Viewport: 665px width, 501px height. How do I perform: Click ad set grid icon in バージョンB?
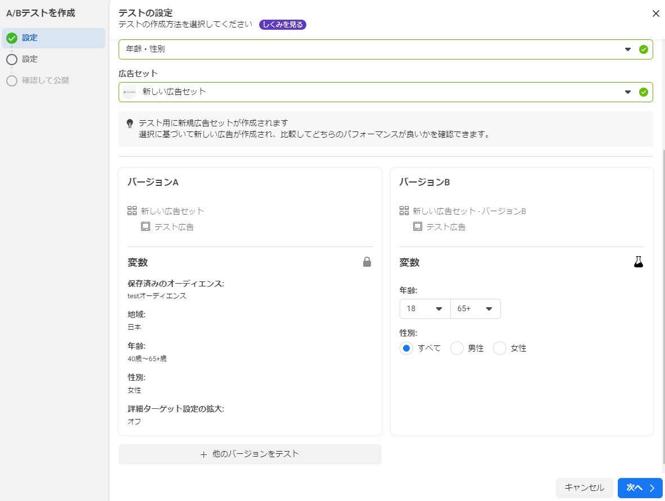[x=404, y=211]
